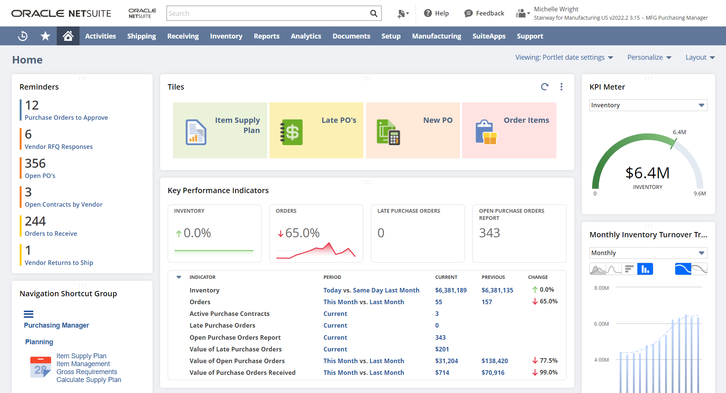Click the Item Supply Plan document icon

pyautogui.click(x=196, y=132)
